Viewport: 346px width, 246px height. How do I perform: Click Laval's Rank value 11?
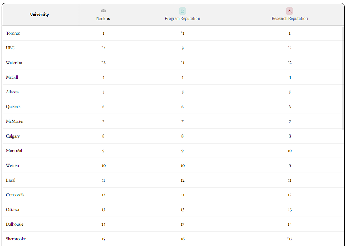(103, 180)
